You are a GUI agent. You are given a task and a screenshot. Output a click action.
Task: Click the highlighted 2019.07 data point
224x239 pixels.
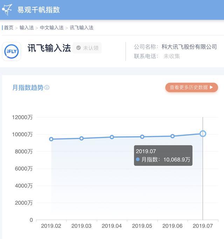203,134
